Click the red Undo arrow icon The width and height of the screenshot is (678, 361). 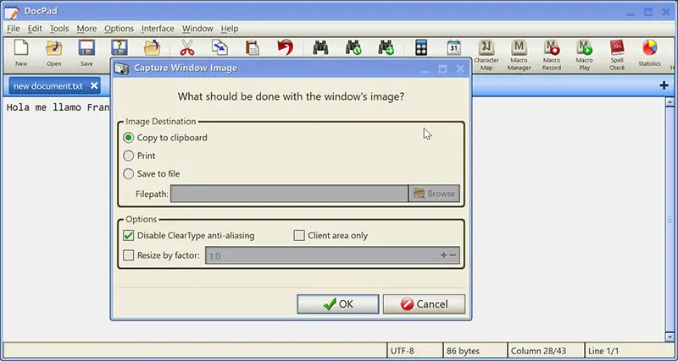(x=285, y=47)
